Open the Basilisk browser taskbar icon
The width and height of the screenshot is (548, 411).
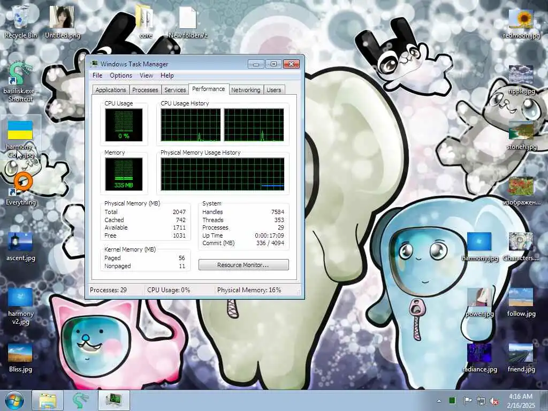(x=80, y=401)
